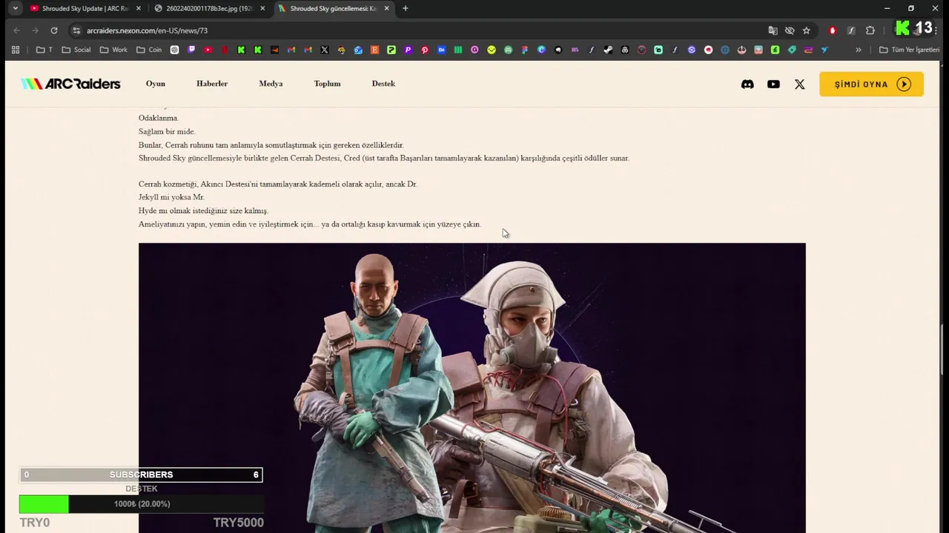The image size is (949, 533).
Task: Open the Pinterest bookmark icon
Action: (x=425, y=50)
